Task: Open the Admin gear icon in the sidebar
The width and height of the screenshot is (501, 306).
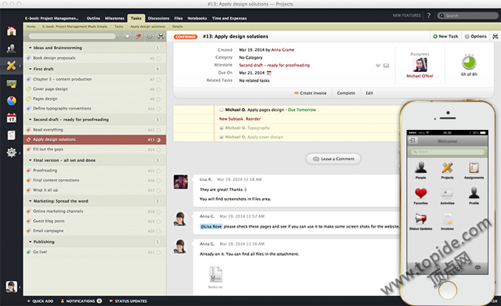Action: pos(11,153)
